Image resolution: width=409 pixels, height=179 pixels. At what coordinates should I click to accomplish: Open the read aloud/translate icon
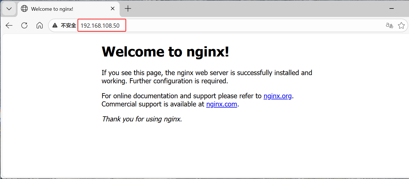tap(389, 26)
